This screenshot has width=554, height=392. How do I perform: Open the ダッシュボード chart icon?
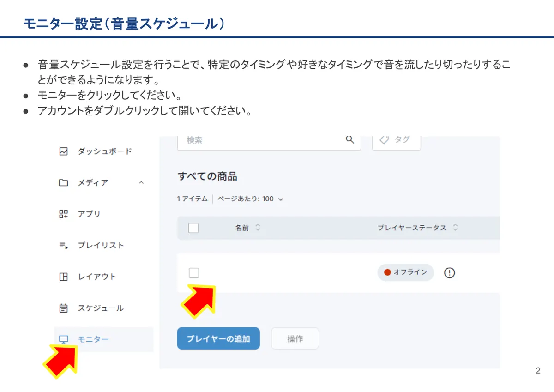coord(64,151)
